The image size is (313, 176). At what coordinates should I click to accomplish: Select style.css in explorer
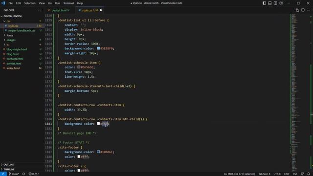(13, 26)
